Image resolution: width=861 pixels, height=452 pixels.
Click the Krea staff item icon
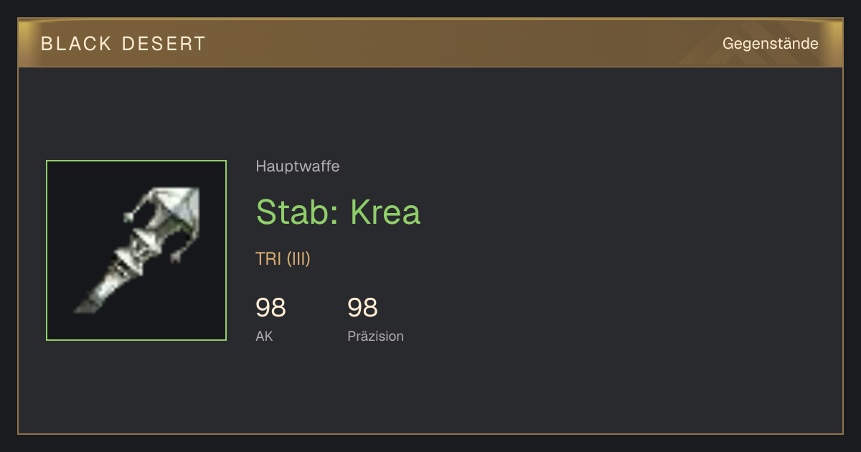pyautogui.click(x=136, y=250)
